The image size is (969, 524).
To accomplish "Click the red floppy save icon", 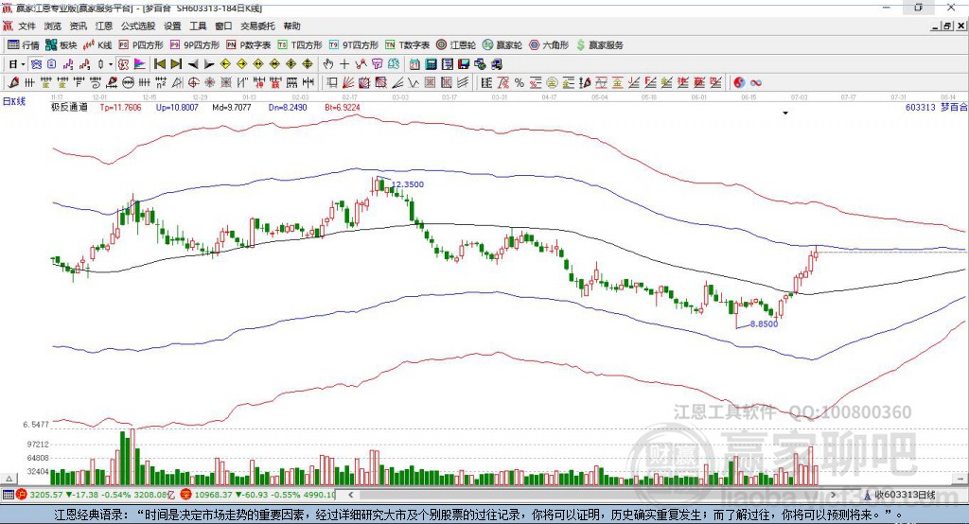I will point(464,64).
